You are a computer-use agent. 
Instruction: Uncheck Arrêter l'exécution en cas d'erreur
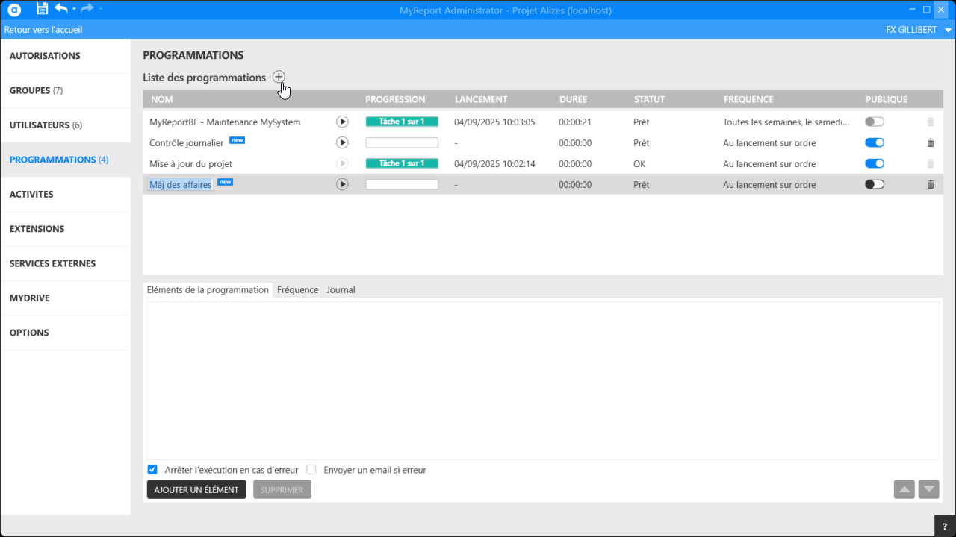click(152, 470)
